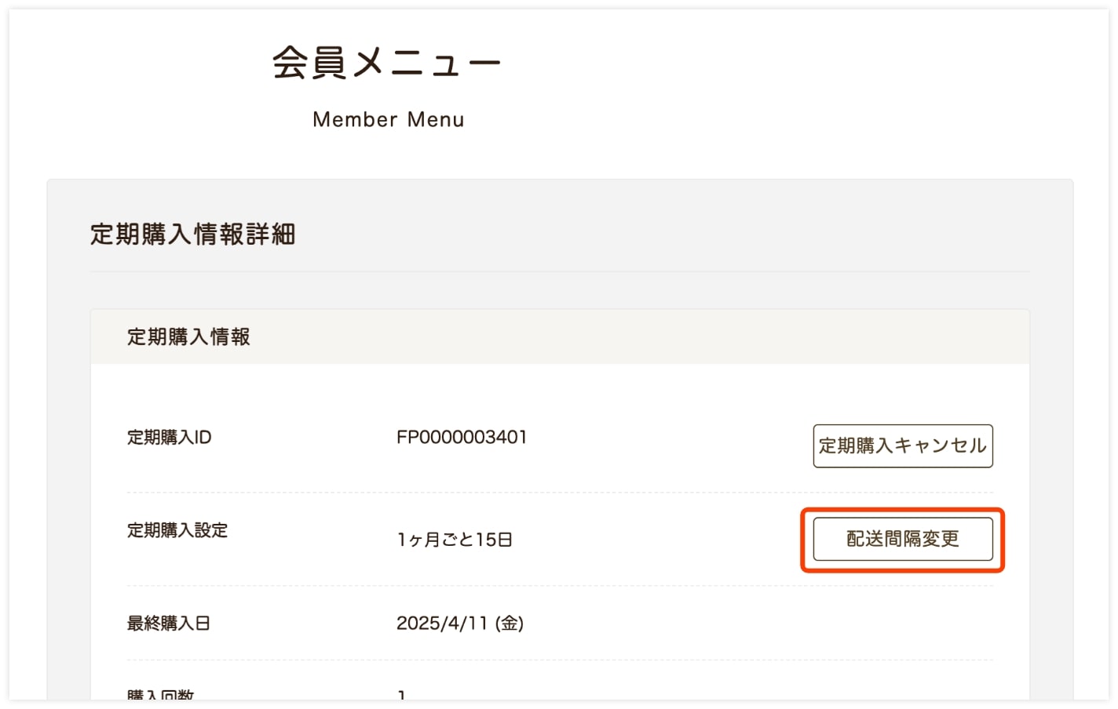This screenshot has height=709, width=1118.
Task: Cancel subscription via 定期購入キャンセル button
Action: (x=903, y=446)
